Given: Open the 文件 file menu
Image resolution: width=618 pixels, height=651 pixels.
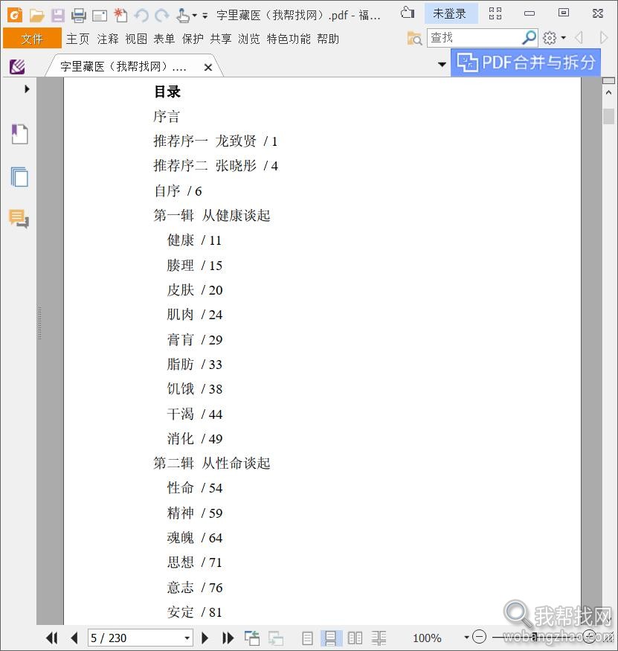Looking at the screenshot, I should (32, 39).
